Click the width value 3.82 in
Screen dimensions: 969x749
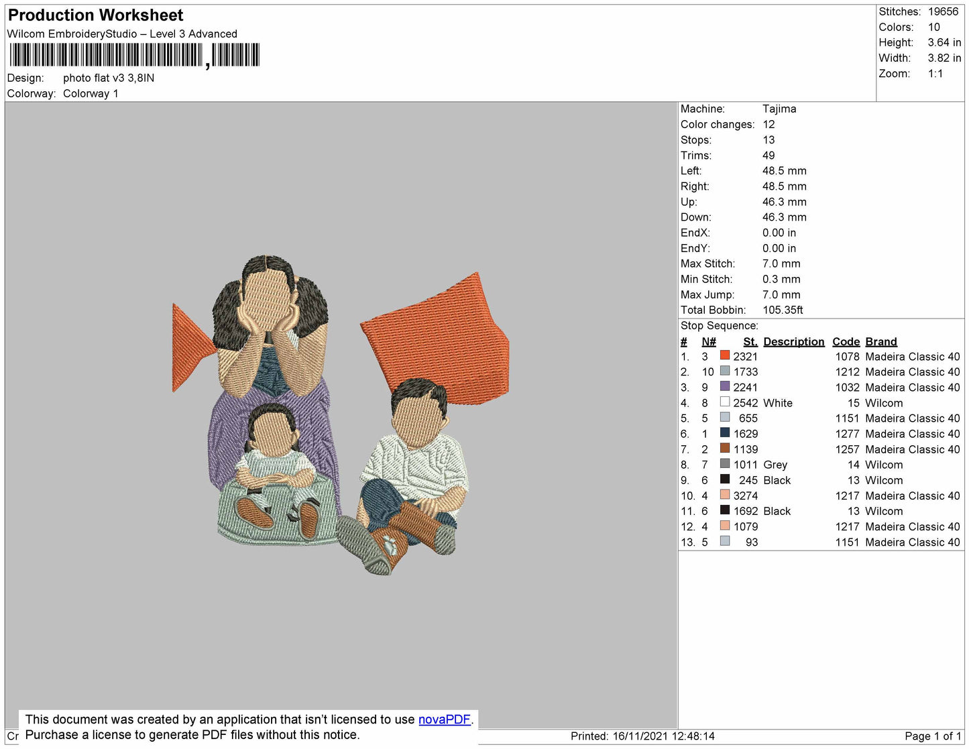point(944,58)
